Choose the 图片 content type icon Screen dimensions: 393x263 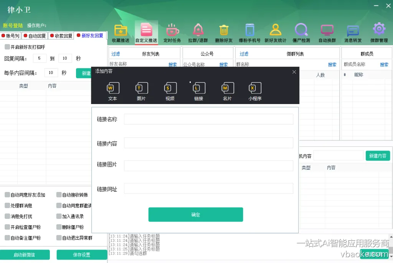point(141,91)
